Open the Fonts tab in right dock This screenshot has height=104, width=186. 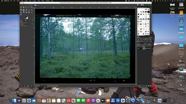pos(142,5)
